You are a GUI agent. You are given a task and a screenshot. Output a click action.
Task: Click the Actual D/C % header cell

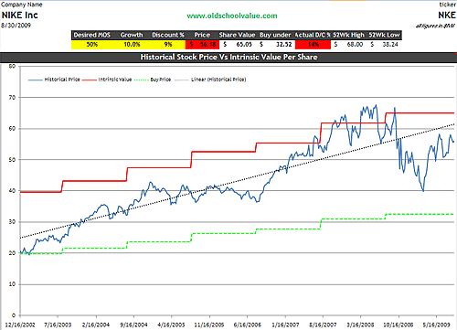[x=313, y=35]
